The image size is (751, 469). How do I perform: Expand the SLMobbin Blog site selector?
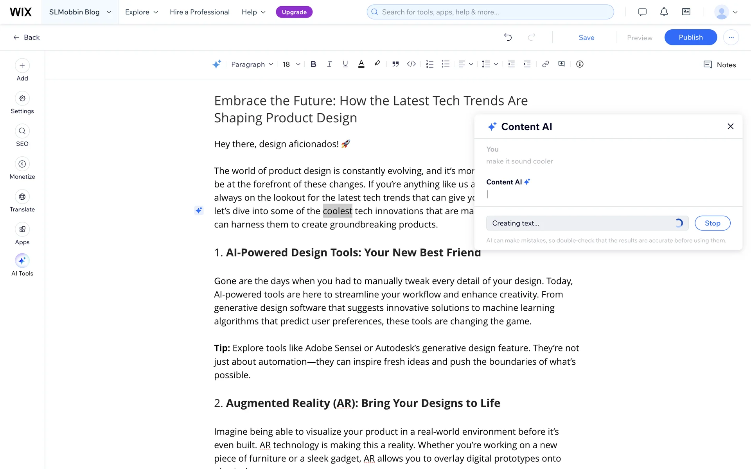click(x=80, y=12)
